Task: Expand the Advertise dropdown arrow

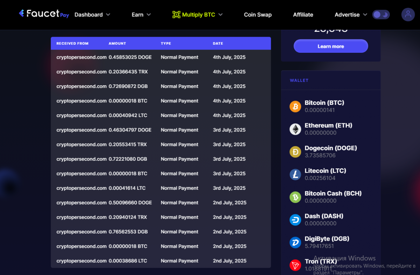Action: pyautogui.click(x=365, y=15)
